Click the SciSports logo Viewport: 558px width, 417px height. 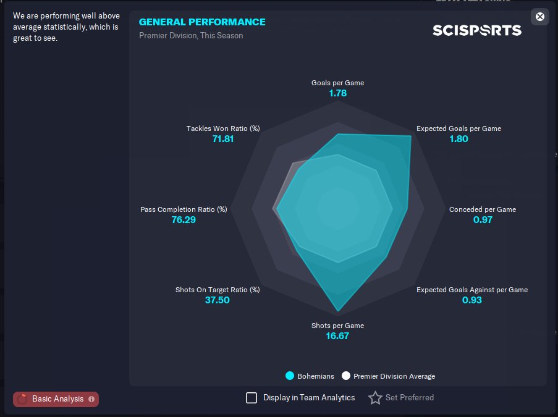[477, 30]
